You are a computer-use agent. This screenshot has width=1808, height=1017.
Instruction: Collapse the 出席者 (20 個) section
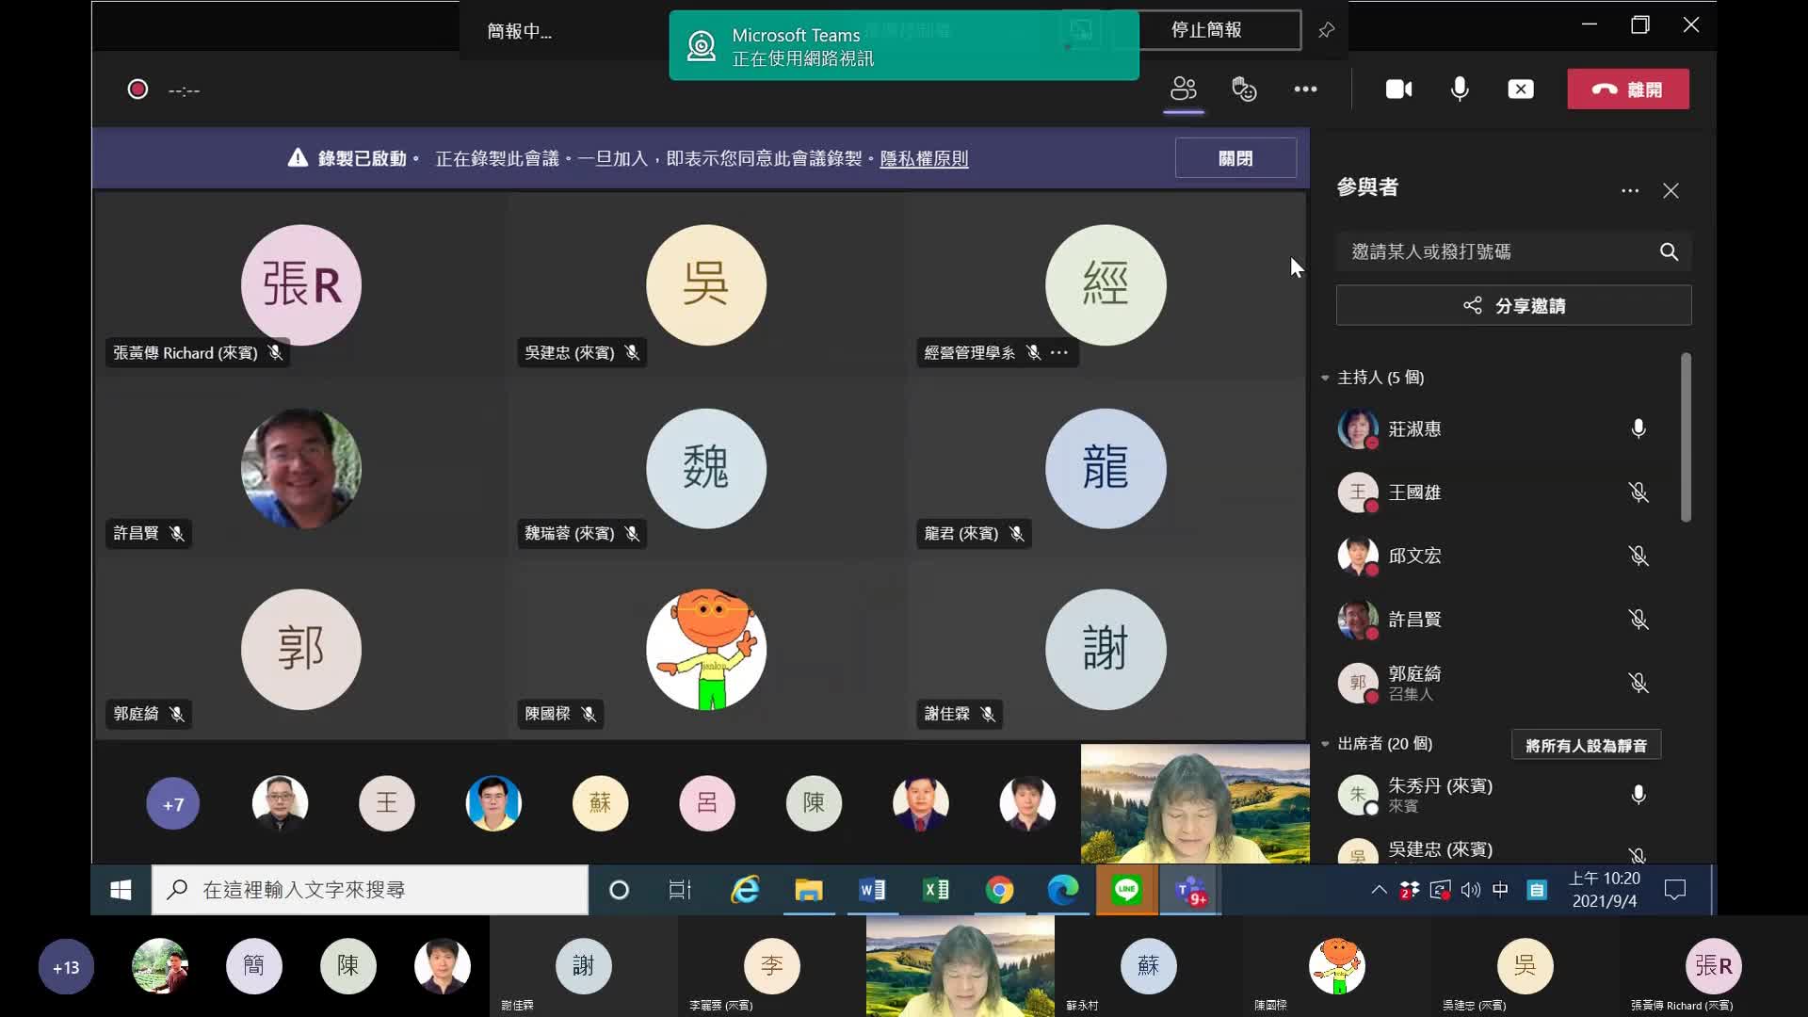point(1325,744)
